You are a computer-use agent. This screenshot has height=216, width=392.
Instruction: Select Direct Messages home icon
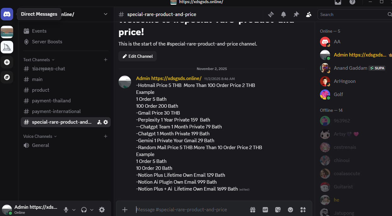(7, 14)
